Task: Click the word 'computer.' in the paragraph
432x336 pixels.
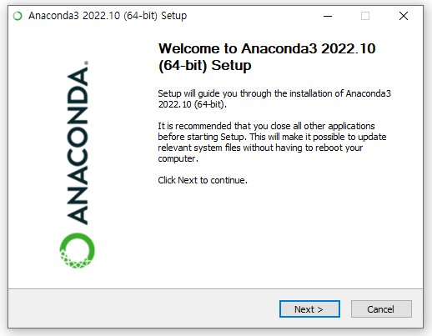Action: [x=178, y=158]
